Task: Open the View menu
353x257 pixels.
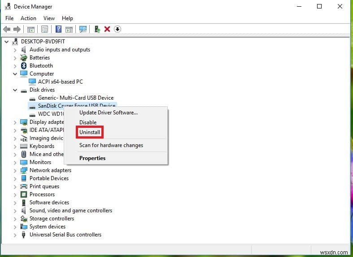Action: coord(49,18)
